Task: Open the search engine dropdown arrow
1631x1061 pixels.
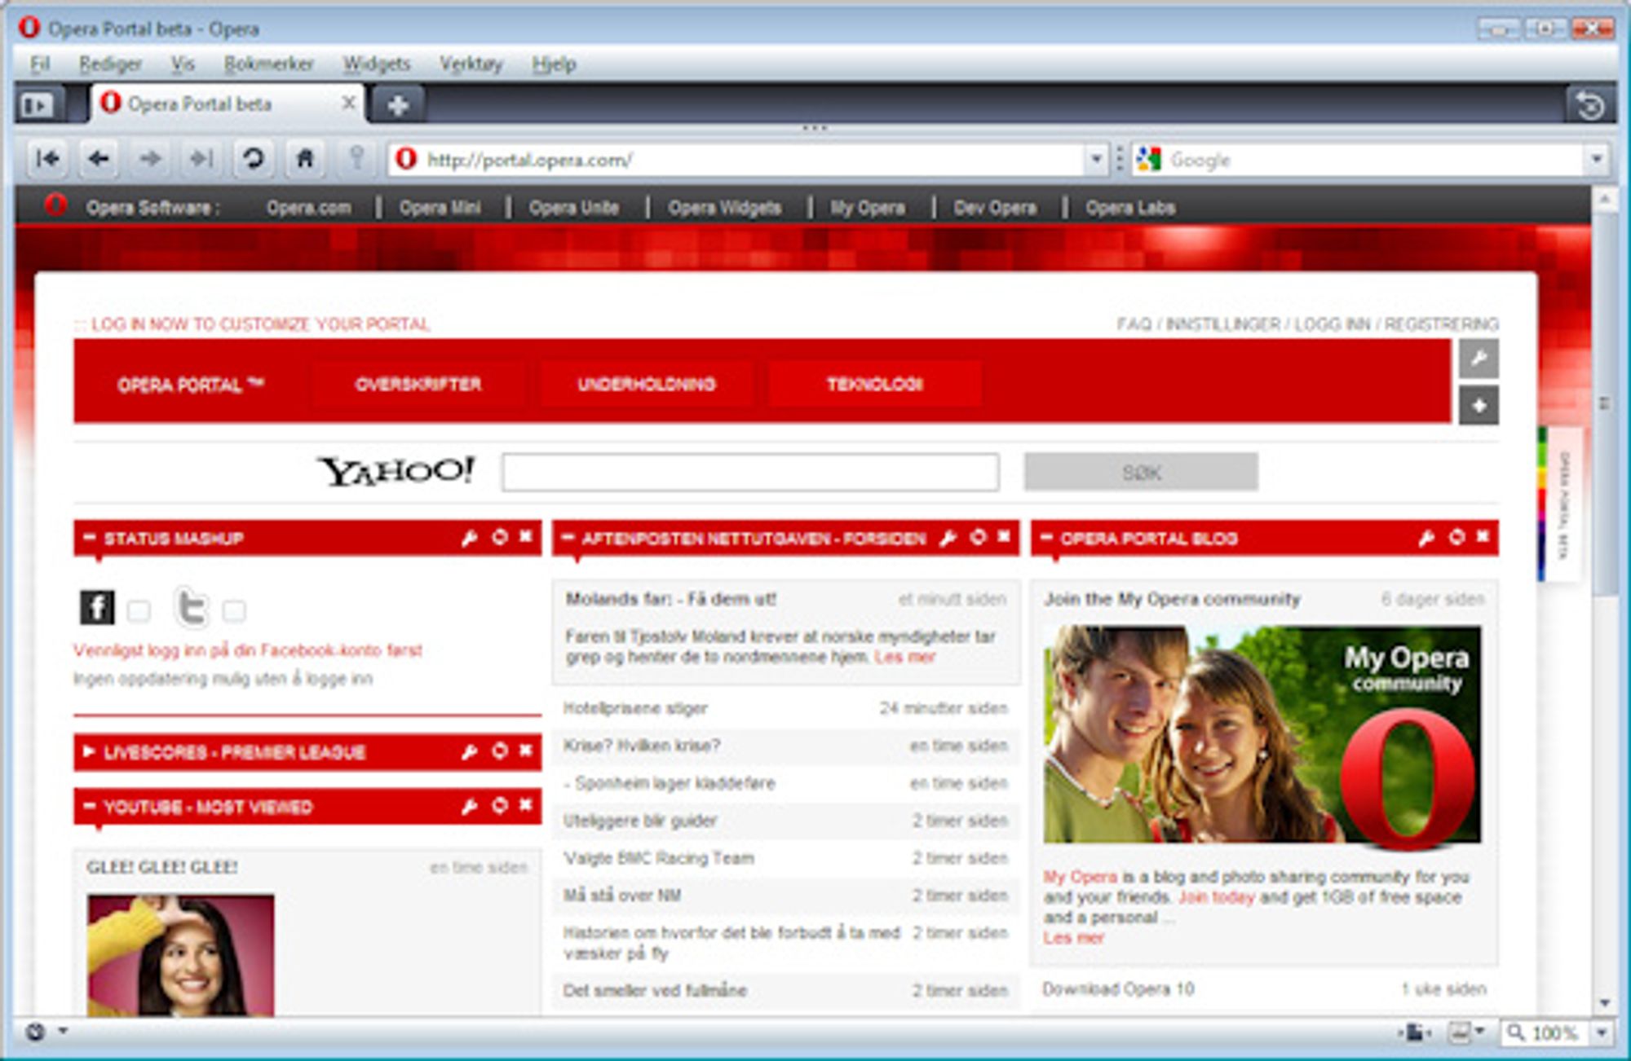Action: 1597,159
